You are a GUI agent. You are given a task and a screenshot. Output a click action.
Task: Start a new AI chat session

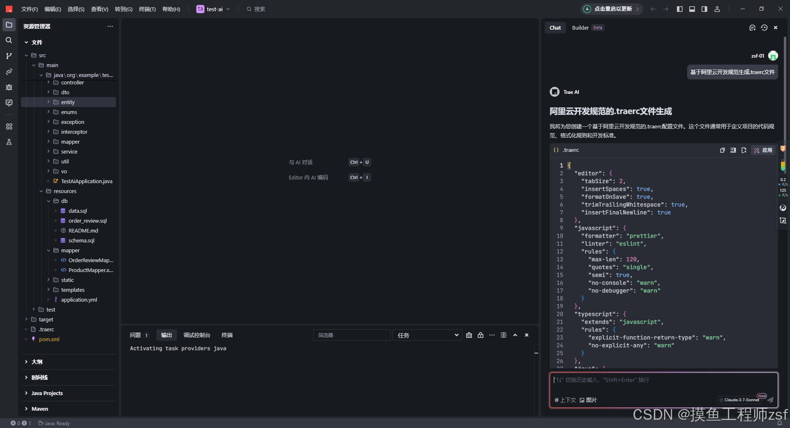click(753, 28)
